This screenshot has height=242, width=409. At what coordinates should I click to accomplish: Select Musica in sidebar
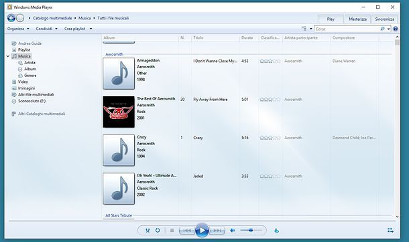point(21,56)
